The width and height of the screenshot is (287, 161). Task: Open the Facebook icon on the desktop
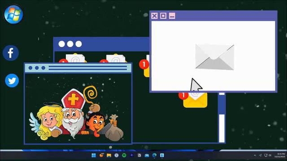coord(11,53)
